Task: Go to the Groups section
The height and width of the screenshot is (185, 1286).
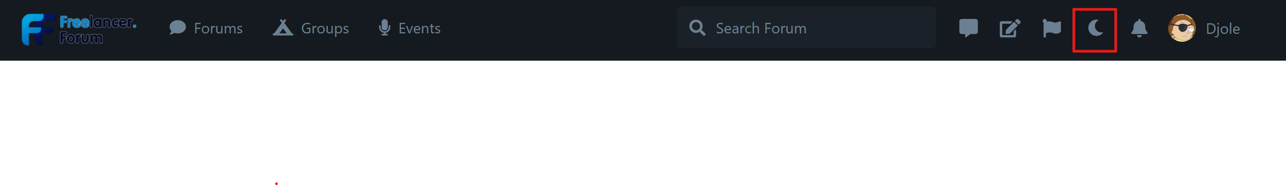Action: point(324,29)
